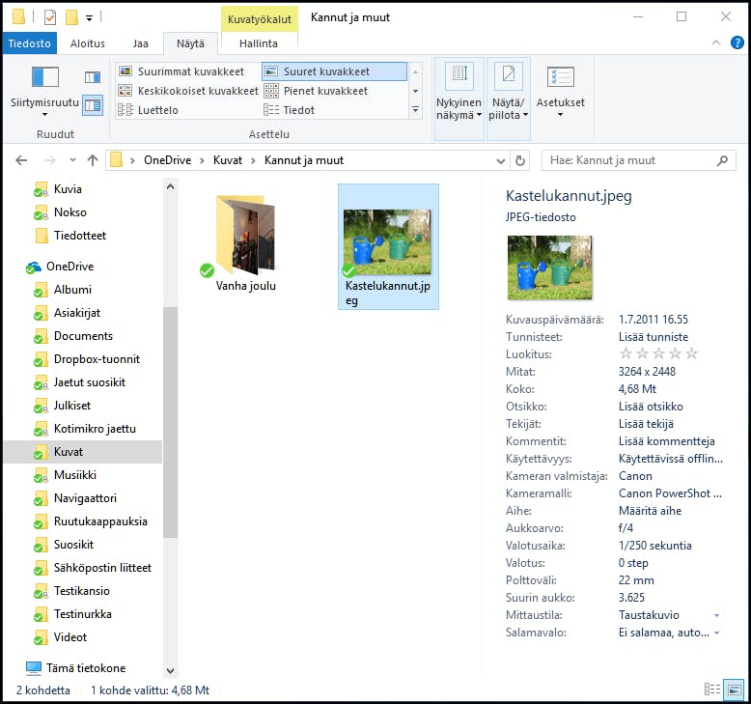751x704 pixels.
Task: Click Lisää tunniste to add a tag
Action: pos(653,337)
